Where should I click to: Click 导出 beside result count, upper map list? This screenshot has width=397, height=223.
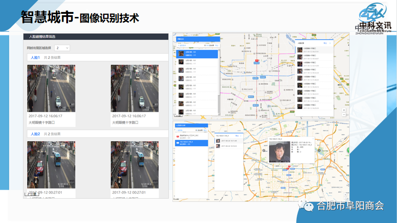tap(217, 46)
